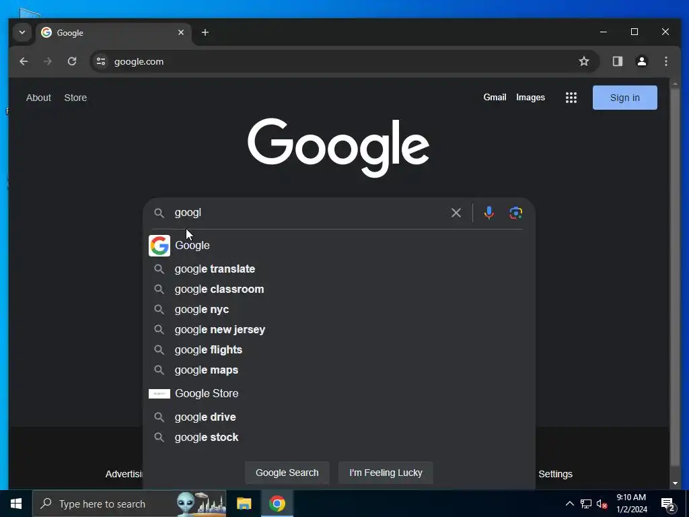Open the Chrome three-dot menu
689x517 pixels.
click(666, 61)
